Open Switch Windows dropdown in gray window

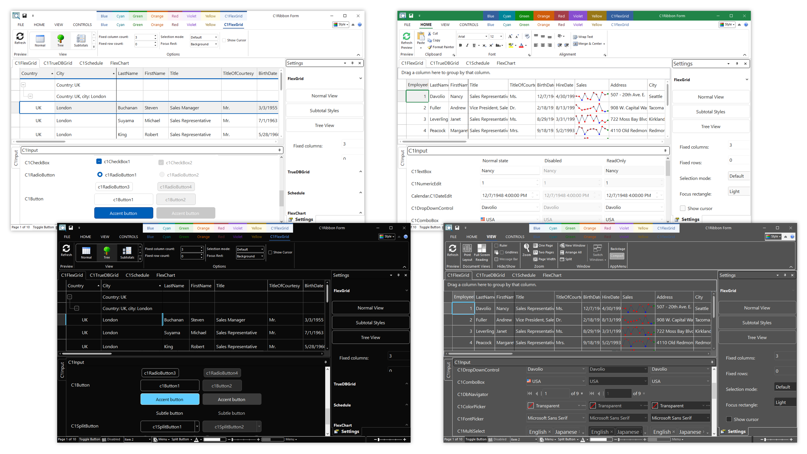(x=598, y=253)
